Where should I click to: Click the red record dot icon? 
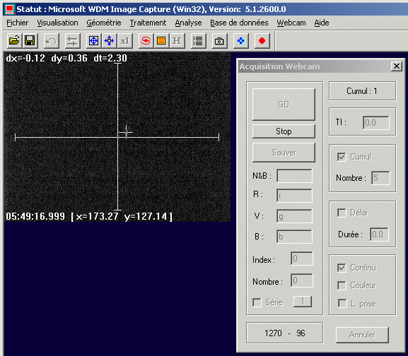pyautogui.click(x=262, y=41)
